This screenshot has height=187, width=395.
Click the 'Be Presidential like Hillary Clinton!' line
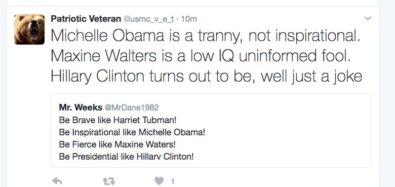[126, 157]
